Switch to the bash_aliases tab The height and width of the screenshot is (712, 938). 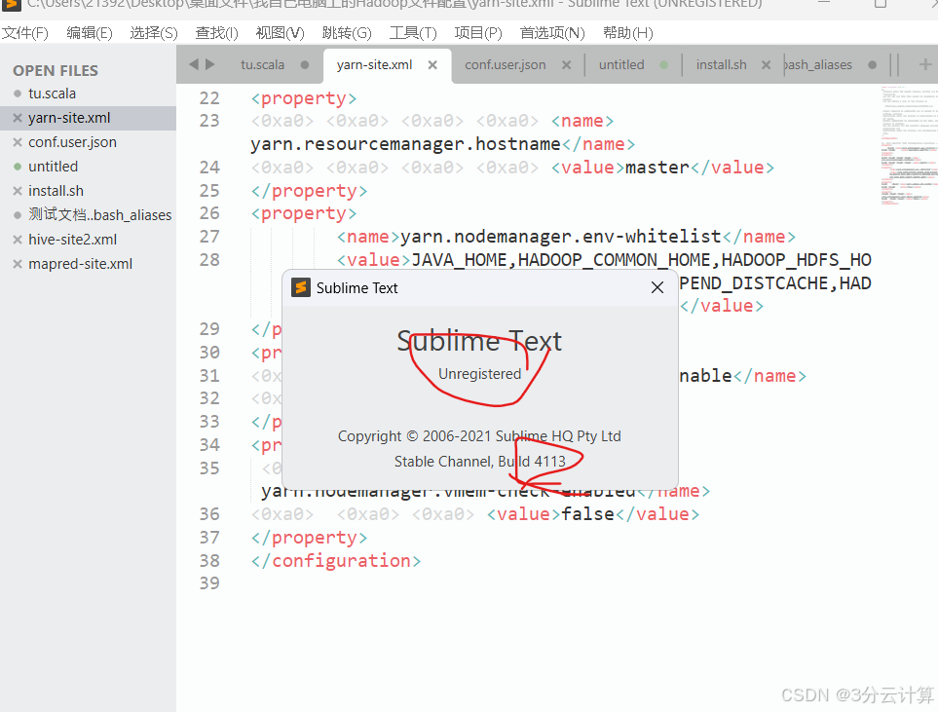pyautogui.click(x=818, y=64)
